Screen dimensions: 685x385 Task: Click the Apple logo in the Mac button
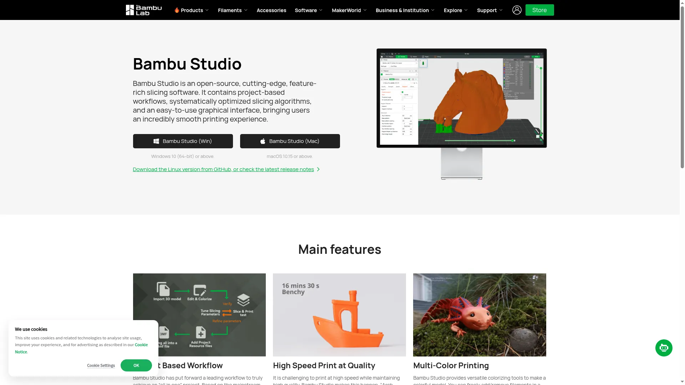click(263, 141)
